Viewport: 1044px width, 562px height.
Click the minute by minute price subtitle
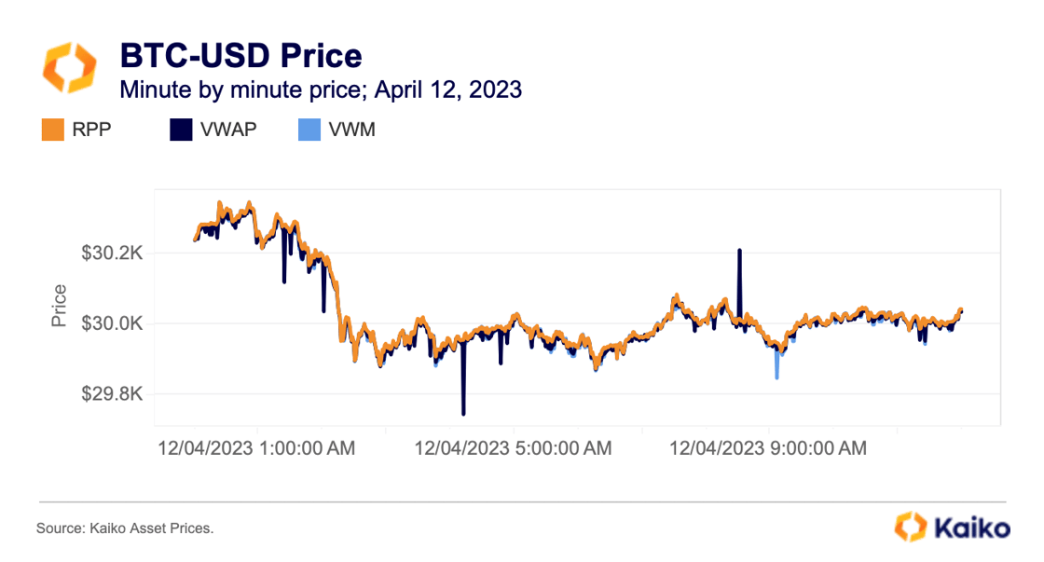pos(321,91)
